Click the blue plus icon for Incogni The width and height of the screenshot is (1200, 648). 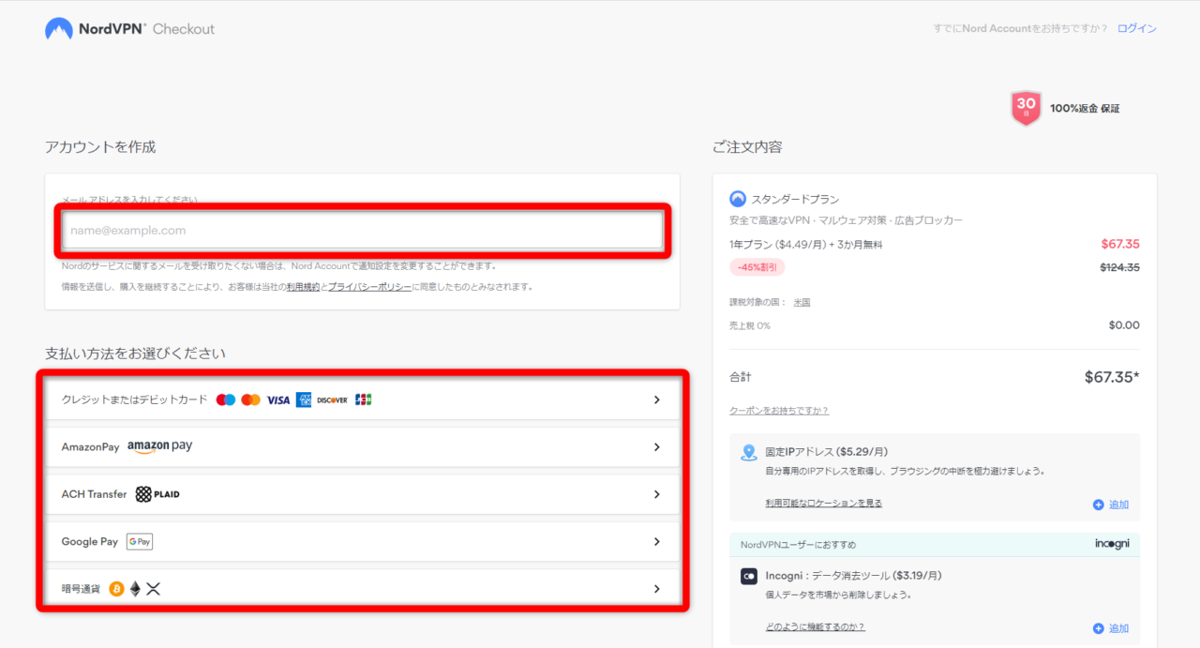[1098, 628]
